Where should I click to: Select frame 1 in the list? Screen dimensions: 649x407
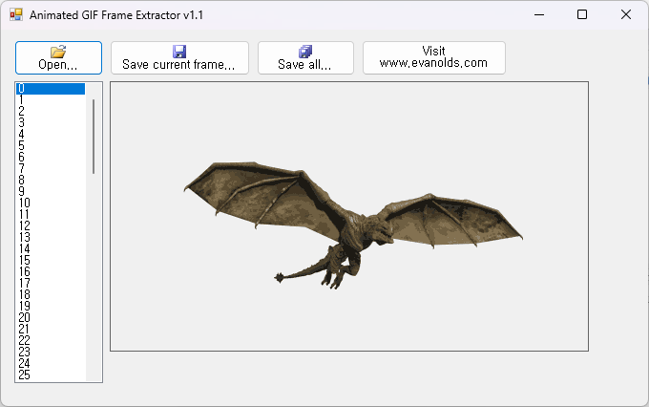[51, 100]
